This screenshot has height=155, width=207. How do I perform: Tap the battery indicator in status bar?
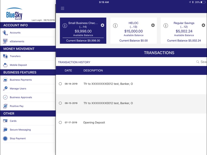[x=203, y=2]
